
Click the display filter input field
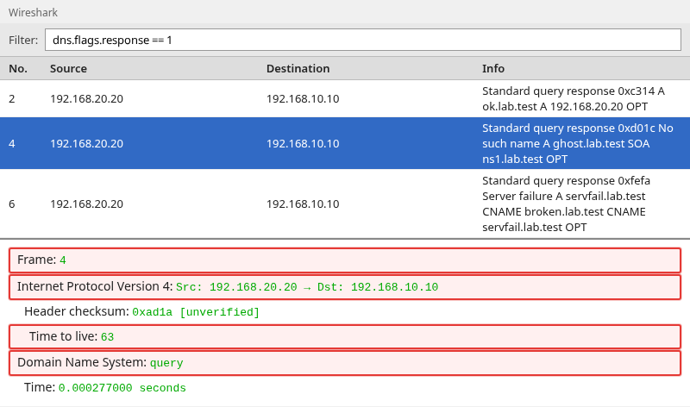(x=362, y=40)
